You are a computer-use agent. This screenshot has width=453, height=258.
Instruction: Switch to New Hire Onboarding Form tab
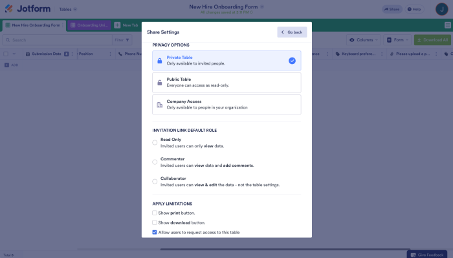point(34,25)
